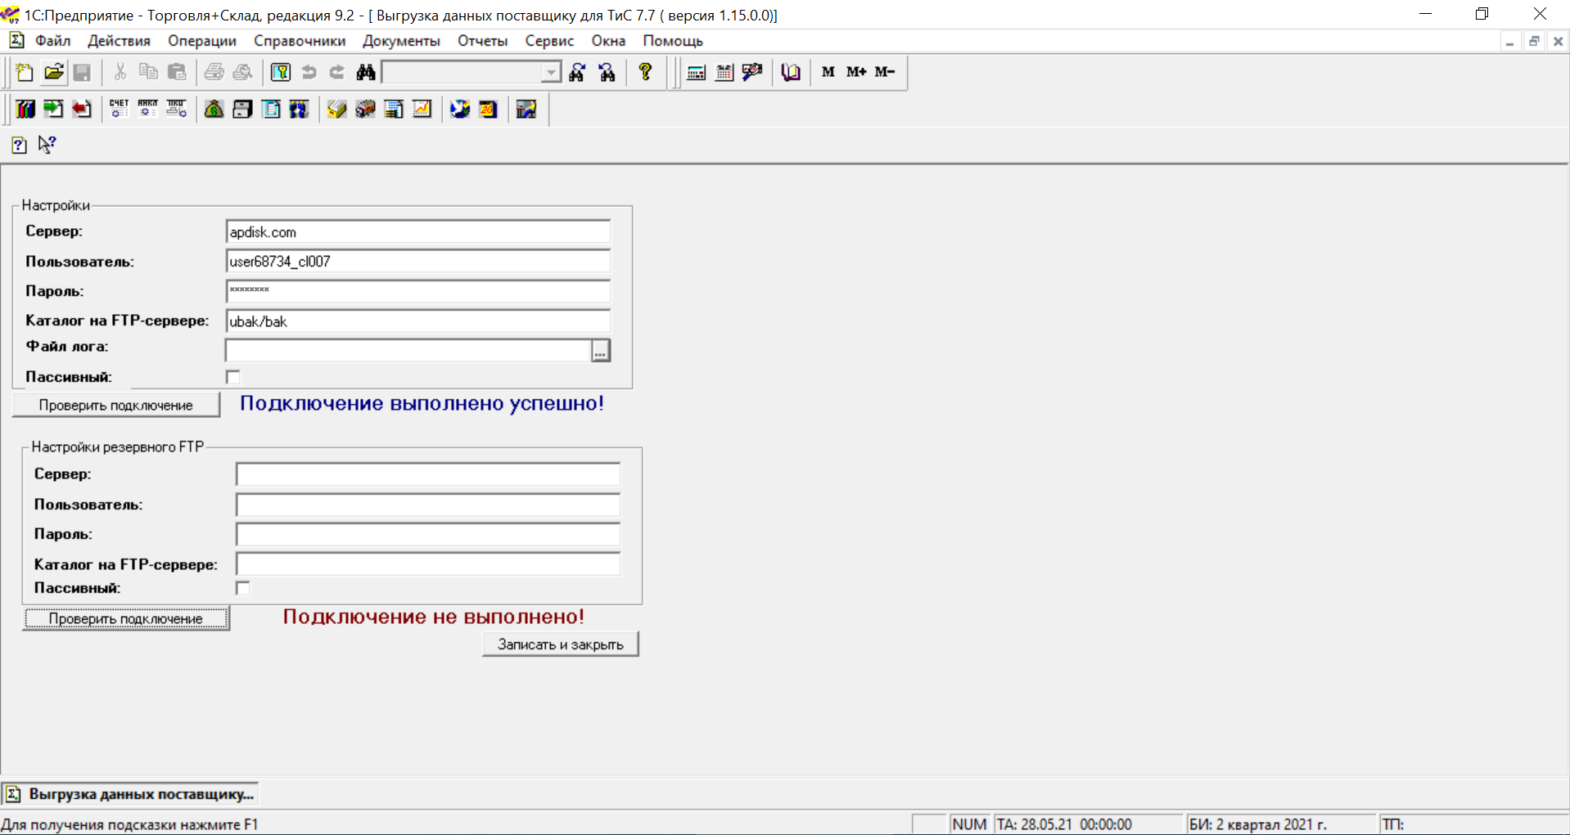This screenshot has height=835, width=1570.
Task: Open the Calculator icon in the toolbar
Action: [697, 72]
